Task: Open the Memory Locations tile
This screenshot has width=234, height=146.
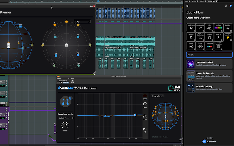Action: pyautogui.click(x=228, y=36)
